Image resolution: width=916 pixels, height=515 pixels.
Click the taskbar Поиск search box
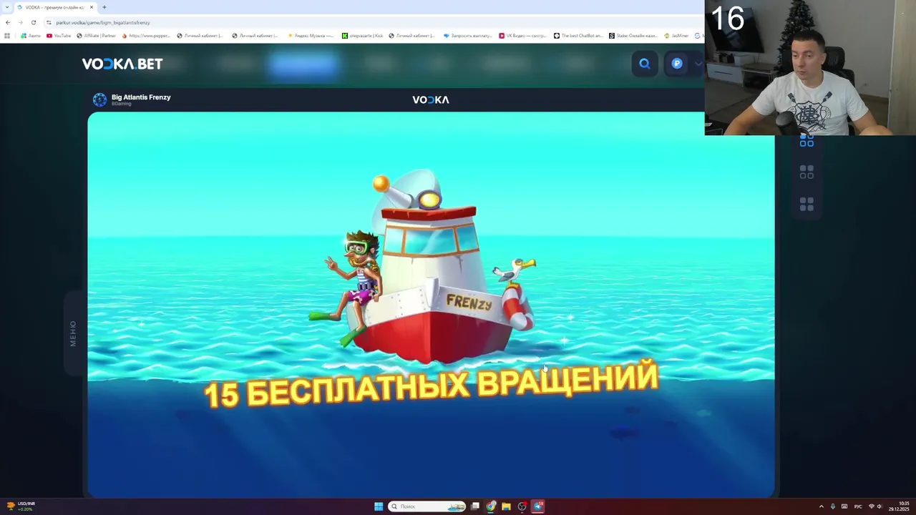coord(427,506)
